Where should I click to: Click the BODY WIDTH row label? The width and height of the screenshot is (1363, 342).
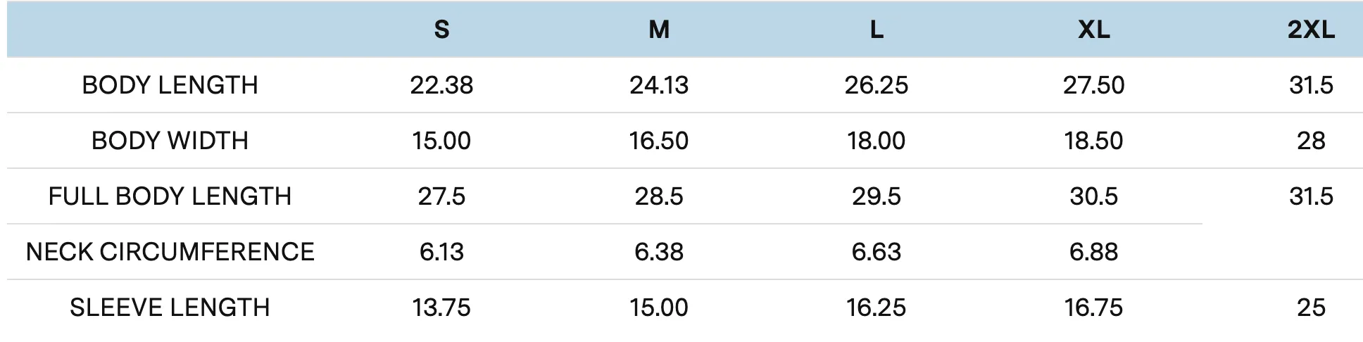(170, 141)
